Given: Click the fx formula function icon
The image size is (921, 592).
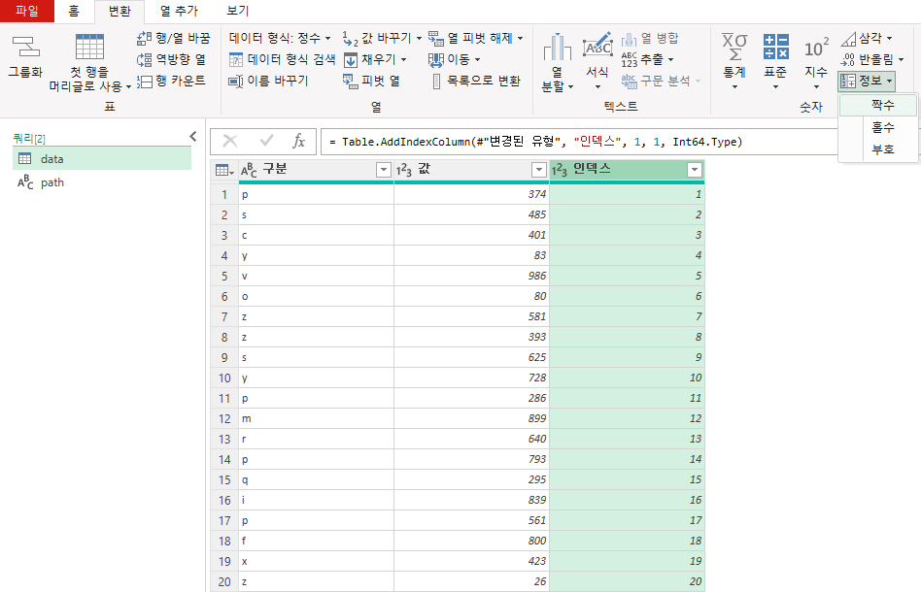Looking at the screenshot, I should click(x=298, y=141).
